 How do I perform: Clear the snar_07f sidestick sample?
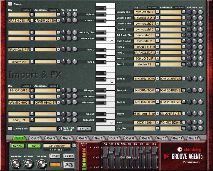tap(32, 120)
